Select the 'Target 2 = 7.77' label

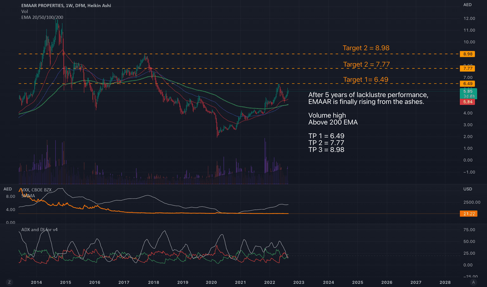pyautogui.click(x=366, y=64)
